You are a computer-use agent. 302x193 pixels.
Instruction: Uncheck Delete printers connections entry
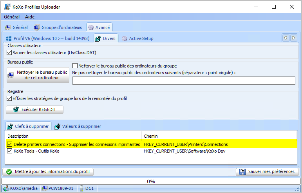[9, 144]
